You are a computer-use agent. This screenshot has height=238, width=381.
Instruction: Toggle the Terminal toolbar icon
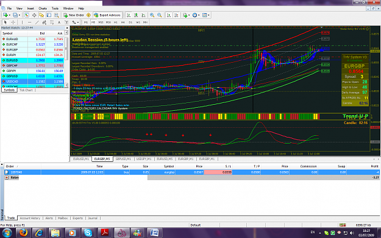pyautogui.click(x=49, y=15)
